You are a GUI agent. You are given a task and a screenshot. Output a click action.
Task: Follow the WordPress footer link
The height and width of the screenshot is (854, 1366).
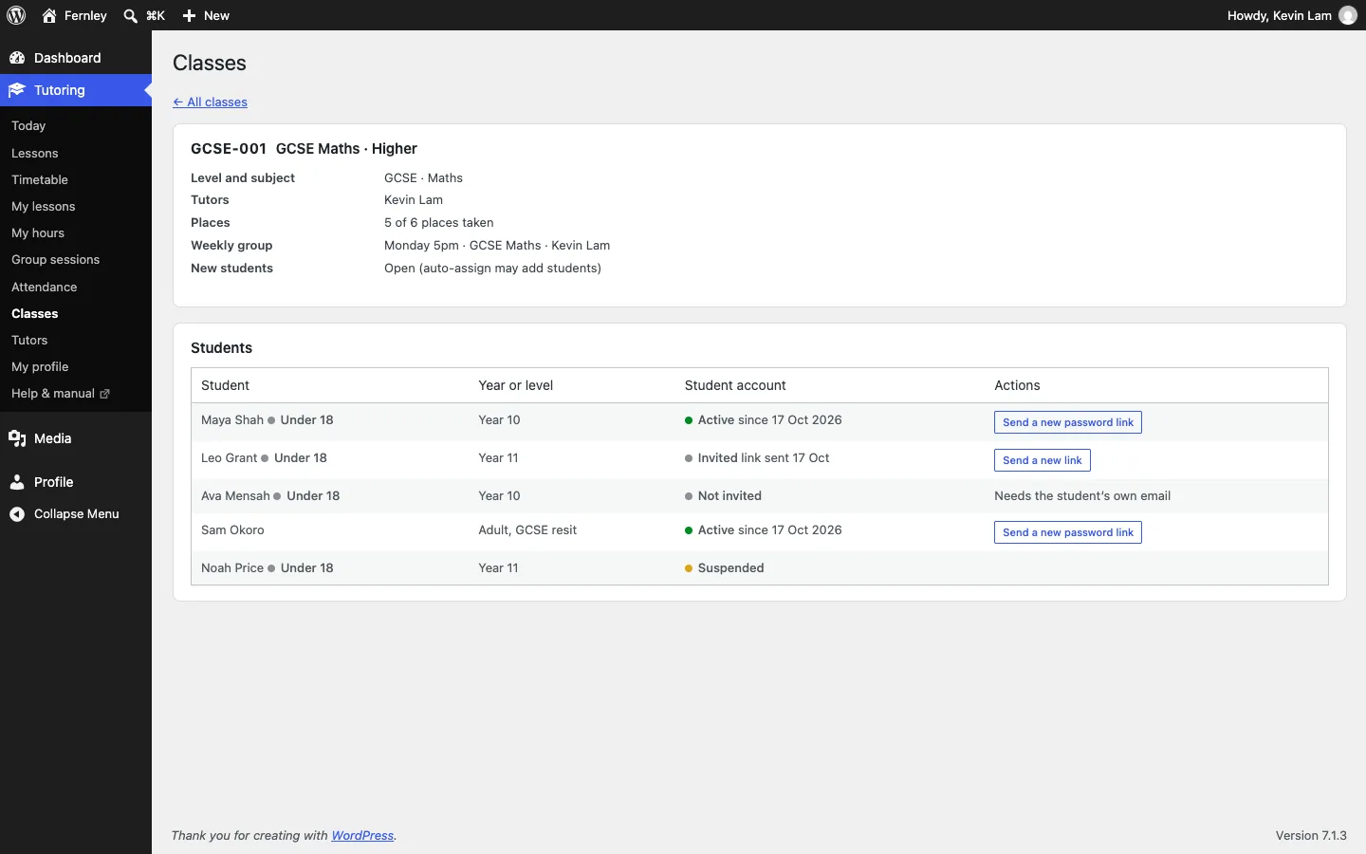click(363, 836)
